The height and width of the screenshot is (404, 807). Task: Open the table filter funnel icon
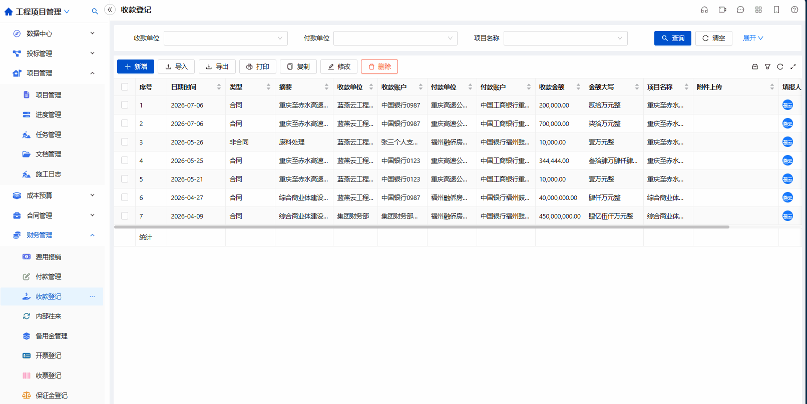tap(767, 66)
